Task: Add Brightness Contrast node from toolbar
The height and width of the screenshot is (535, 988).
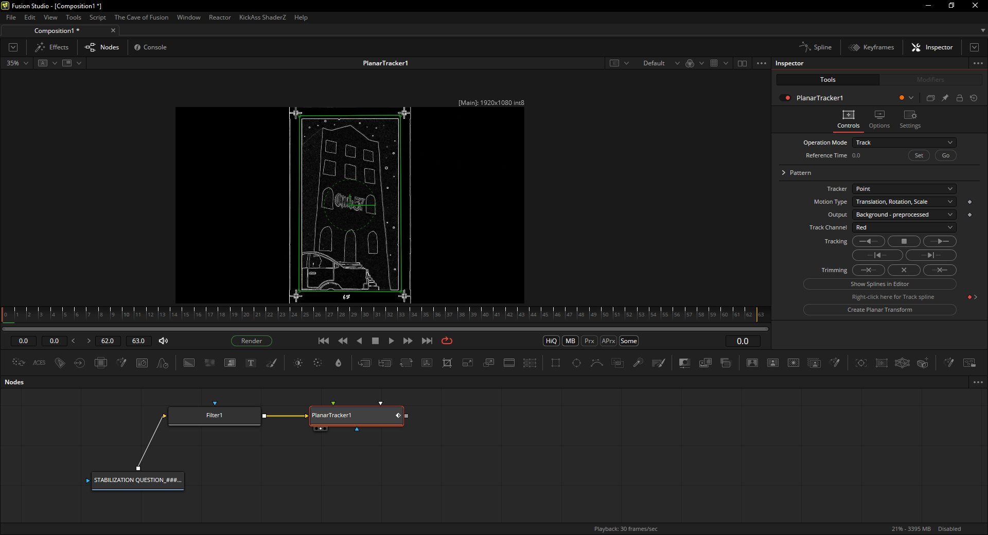Action: (298, 363)
